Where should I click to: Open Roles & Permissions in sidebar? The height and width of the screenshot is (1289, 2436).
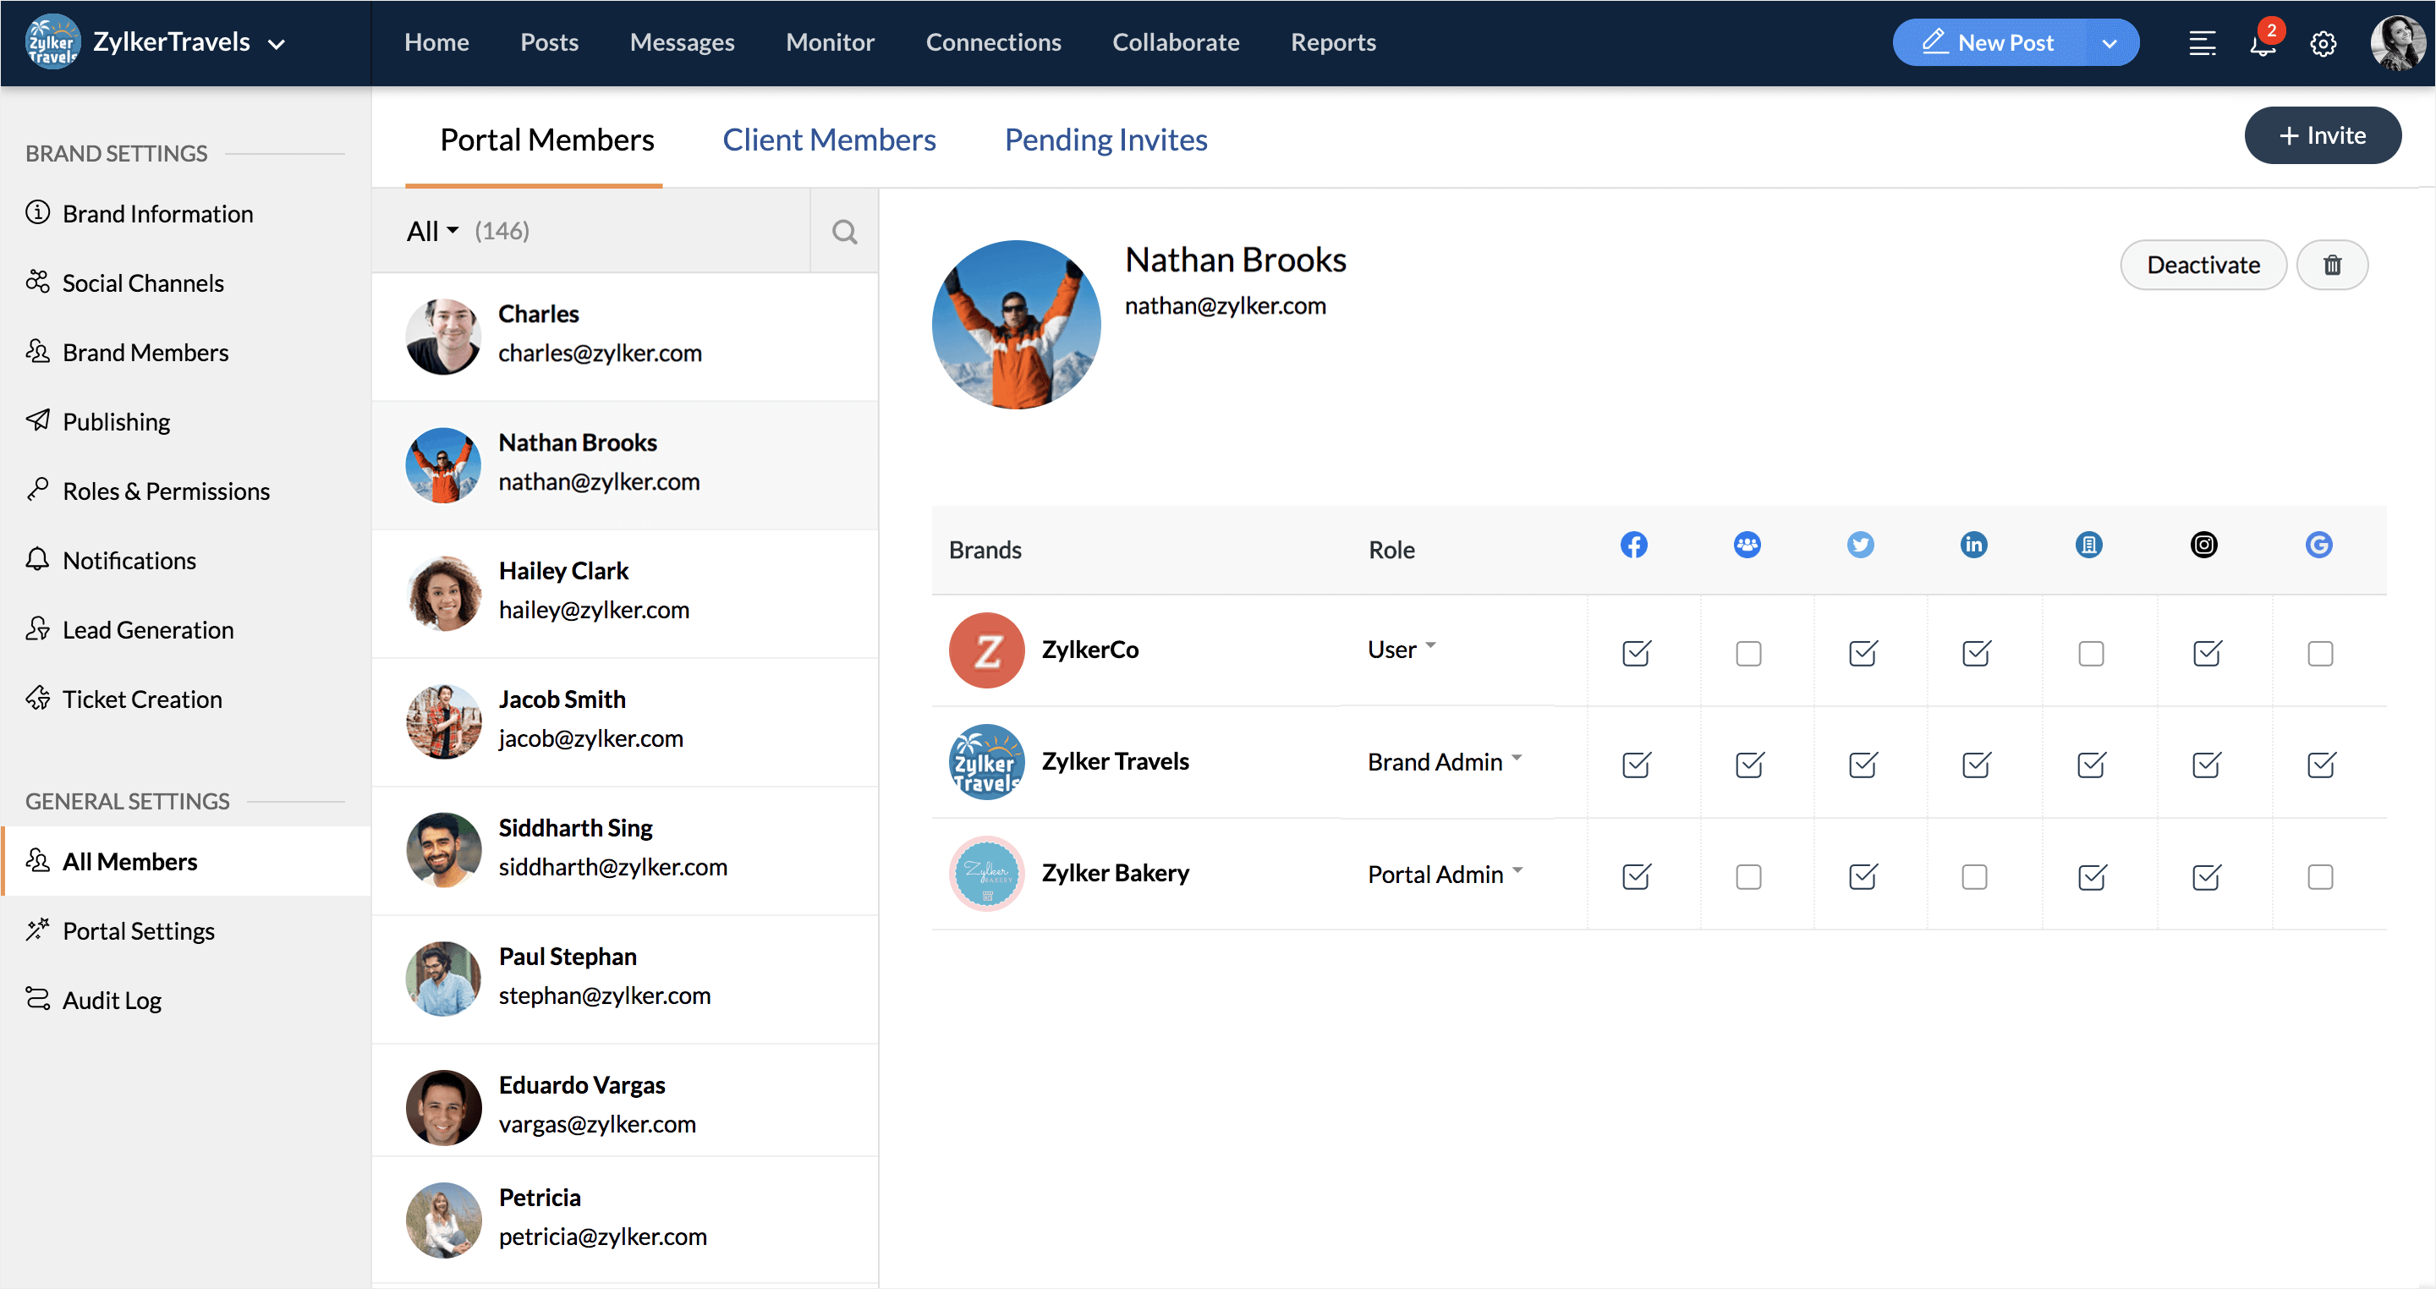point(166,491)
